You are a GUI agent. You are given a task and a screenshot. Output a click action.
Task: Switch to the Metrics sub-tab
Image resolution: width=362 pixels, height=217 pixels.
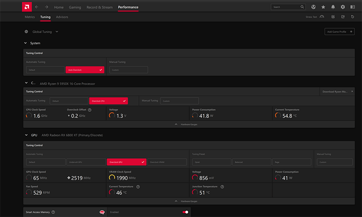point(29,17)
